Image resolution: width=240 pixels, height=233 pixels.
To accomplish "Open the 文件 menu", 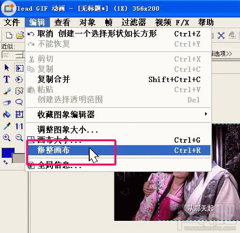I will click(x=12, y=22).
